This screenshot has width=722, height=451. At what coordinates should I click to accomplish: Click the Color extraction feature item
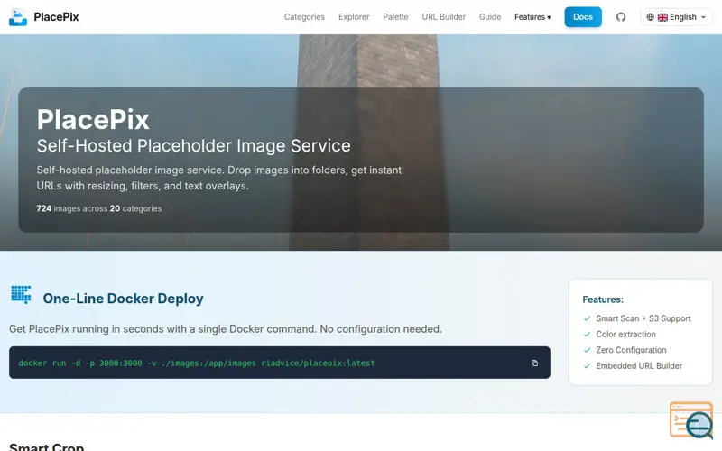[625, 334]
